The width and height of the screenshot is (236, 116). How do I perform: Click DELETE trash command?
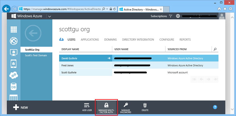145,107
